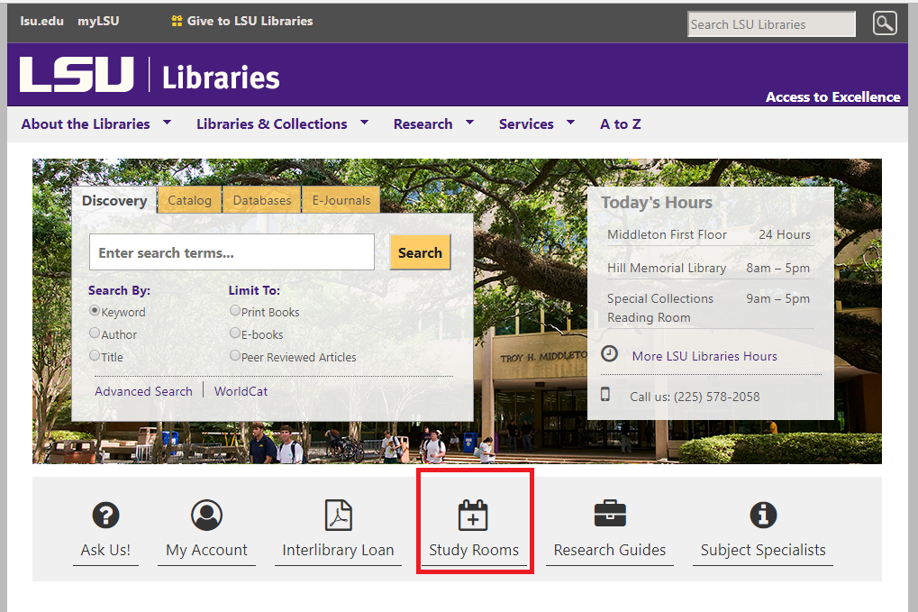Open the My Account link
Viewport: 918px width, 612px height.
point(206,550)
